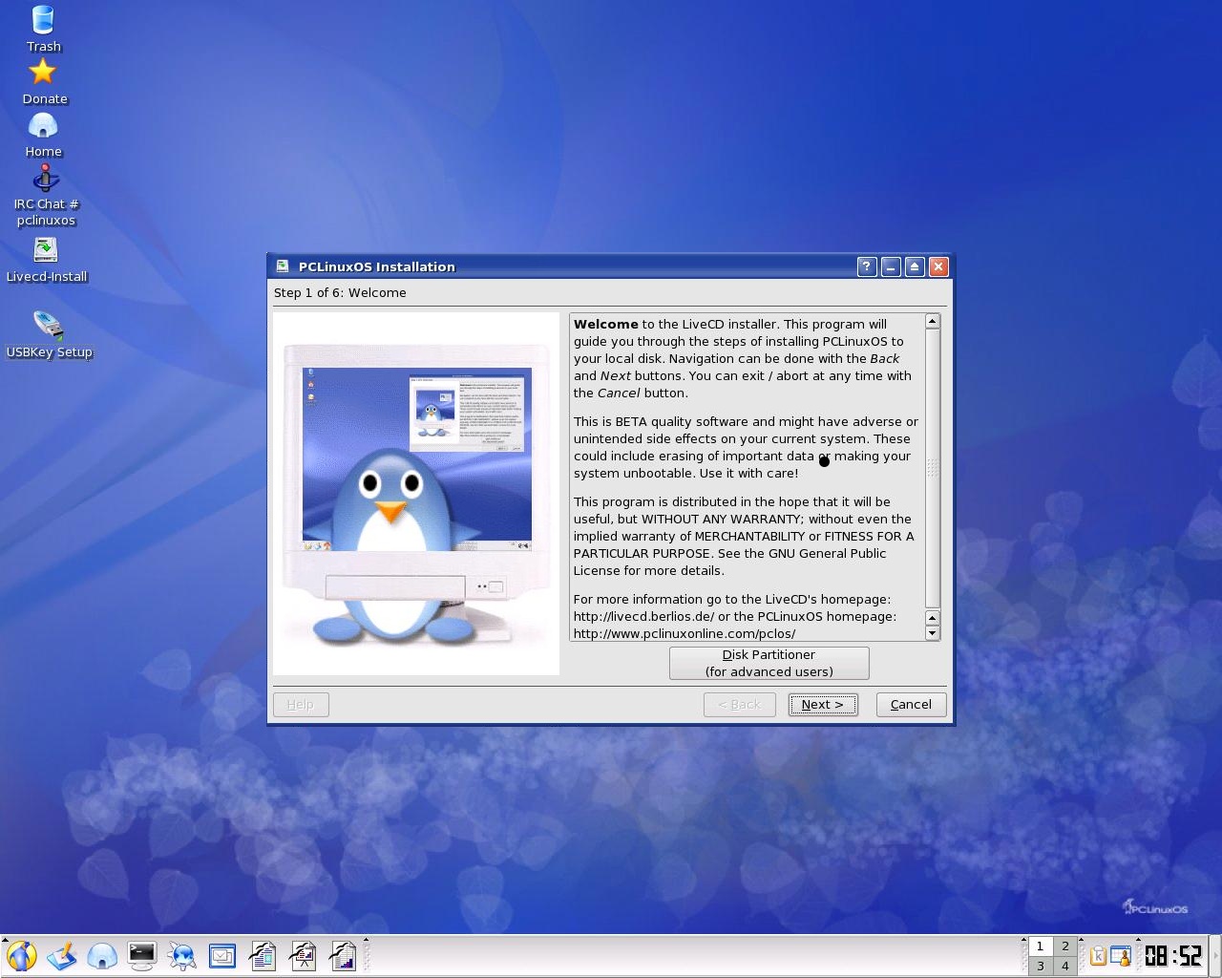The height and width of the screenshot is (978, 1222).
Task: Launch OpenOffice Calc from taskbar
Action: point(343,956)
